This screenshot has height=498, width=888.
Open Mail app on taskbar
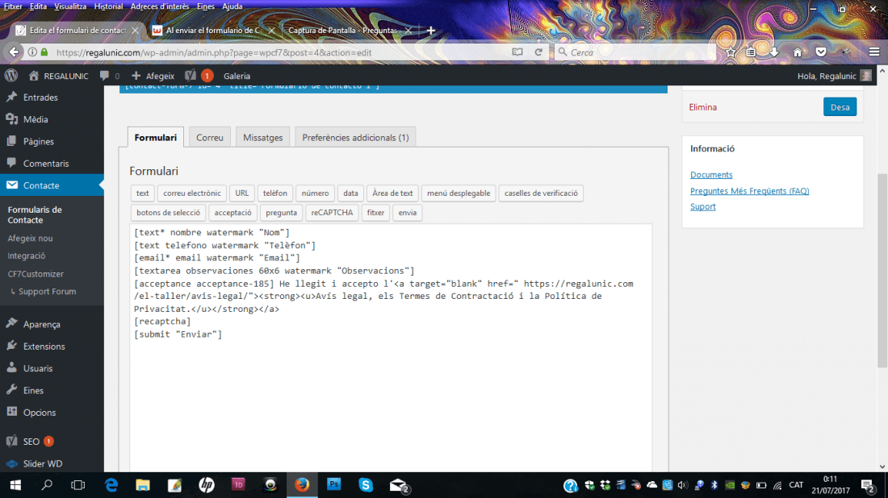pyautogui.click(x=399, y=485)
